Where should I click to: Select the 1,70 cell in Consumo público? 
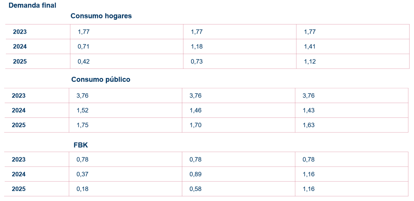195,125
